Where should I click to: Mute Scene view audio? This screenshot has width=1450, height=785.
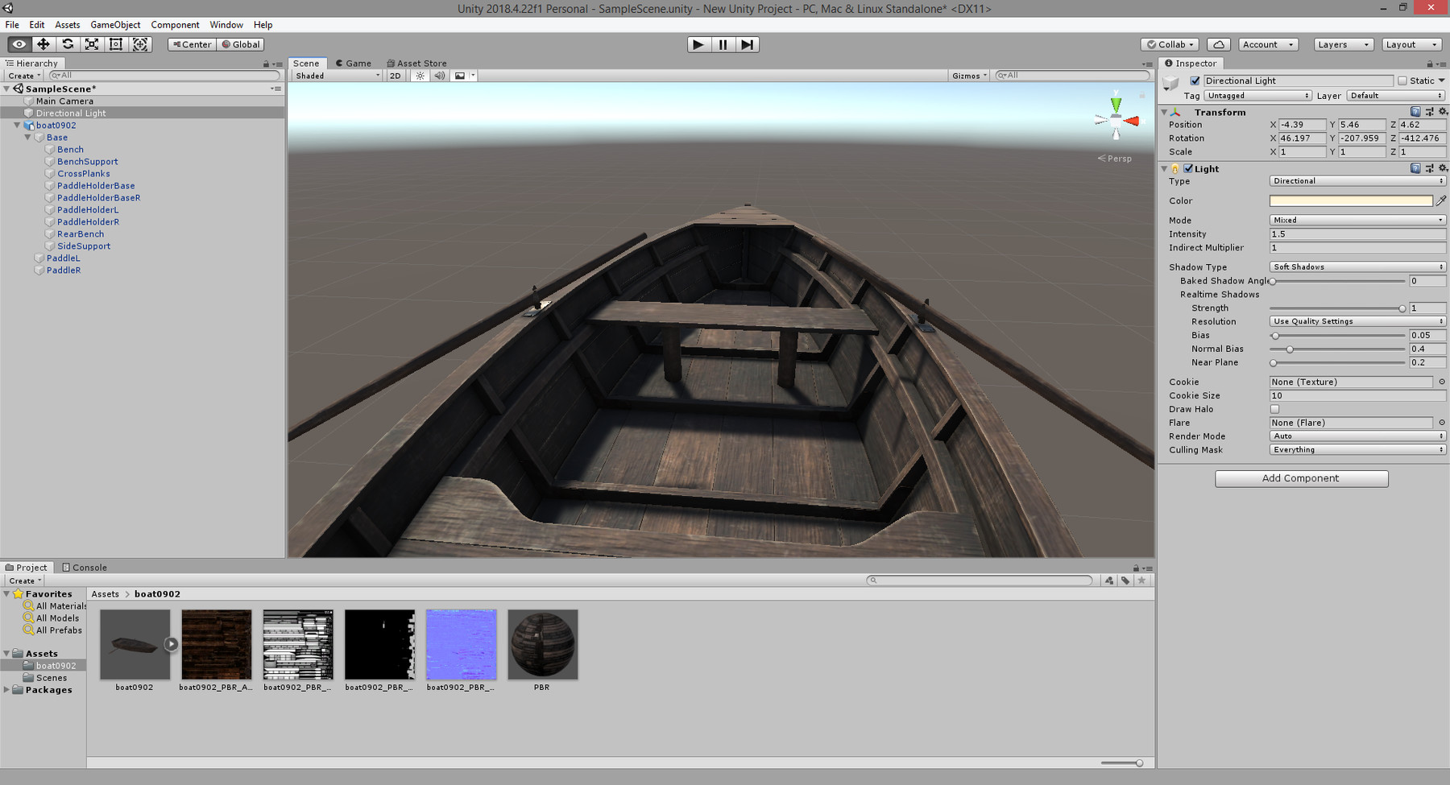[439, 75]
